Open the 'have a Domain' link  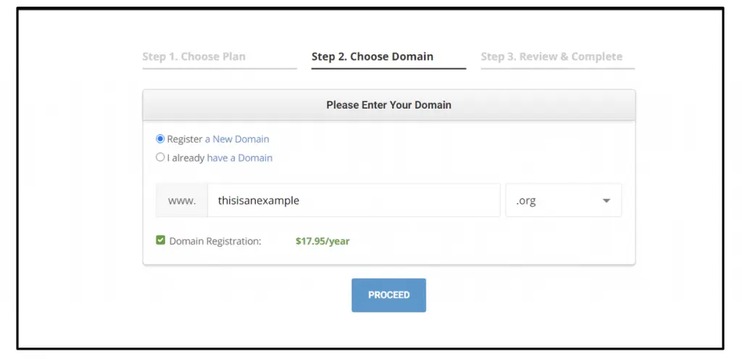point(239,157)
